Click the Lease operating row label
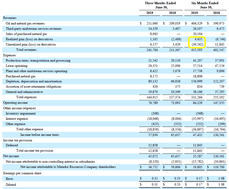 click(17, 66)
